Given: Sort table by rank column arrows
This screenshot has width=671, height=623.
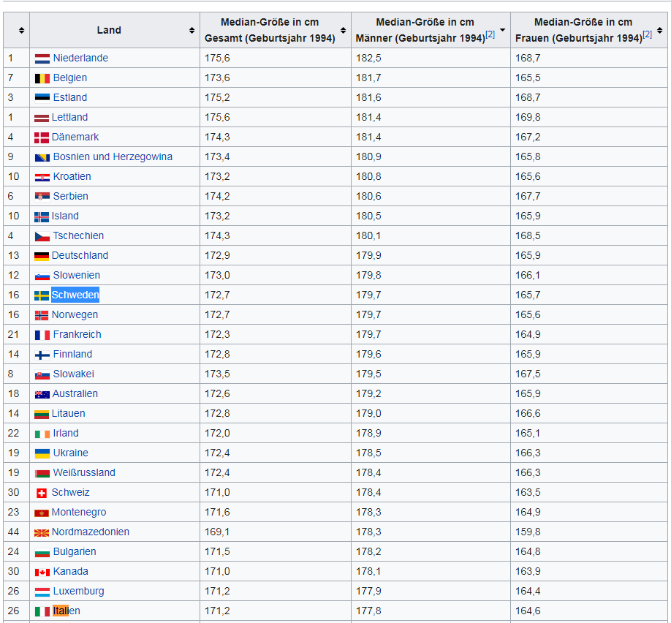Looking at the screenshot, I should 21,31.
